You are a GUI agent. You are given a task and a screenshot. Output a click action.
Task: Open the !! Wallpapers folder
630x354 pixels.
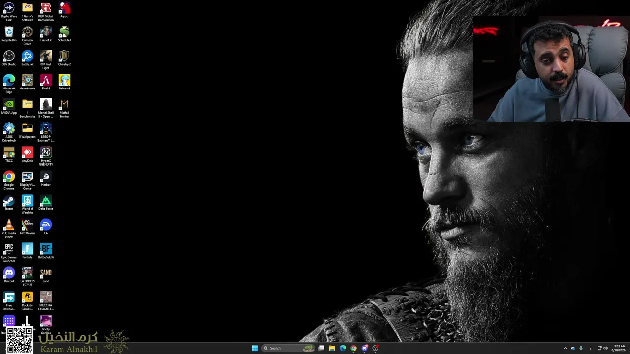click(x=28, y=131)
